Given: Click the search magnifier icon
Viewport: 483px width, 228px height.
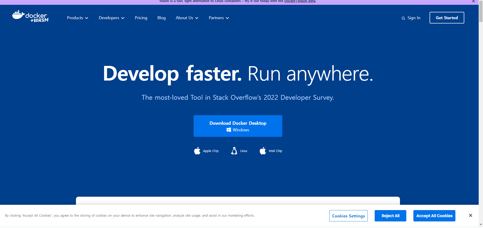Looking at the screenshot, I should click(x=403, y=18).
